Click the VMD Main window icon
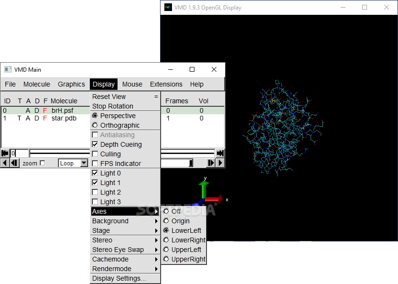 tap(8, 69)
